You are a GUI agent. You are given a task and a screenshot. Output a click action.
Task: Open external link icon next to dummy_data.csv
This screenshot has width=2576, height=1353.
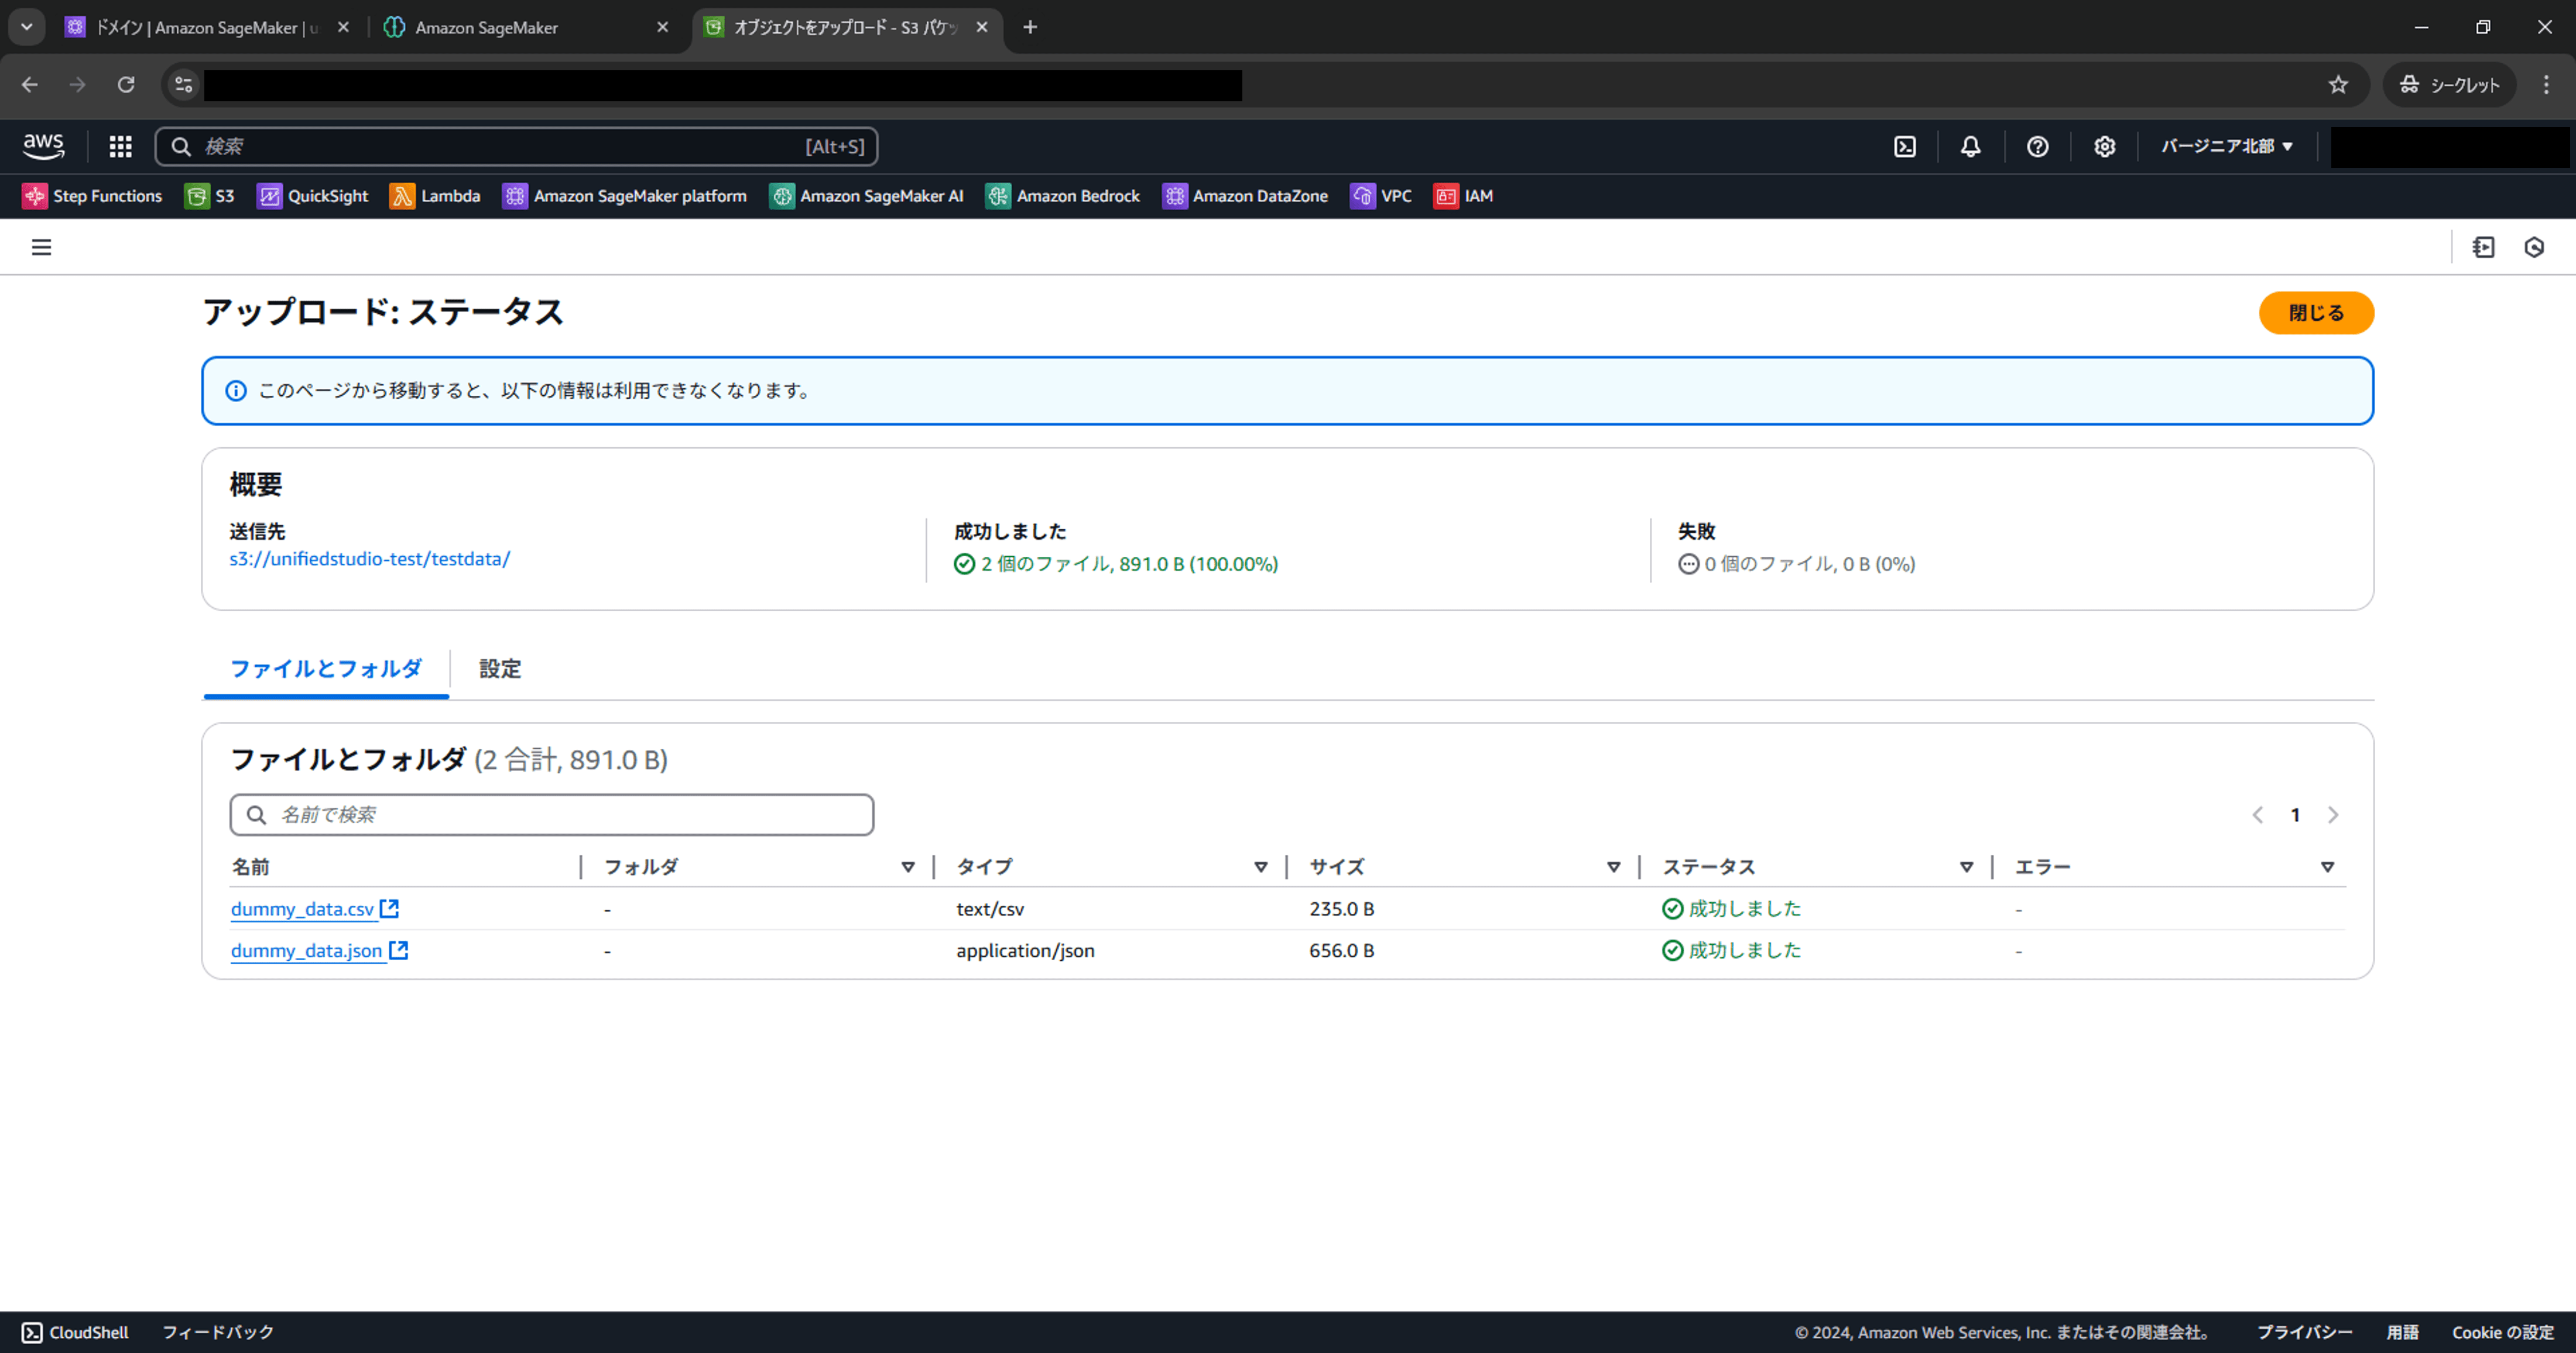(389, 908)
